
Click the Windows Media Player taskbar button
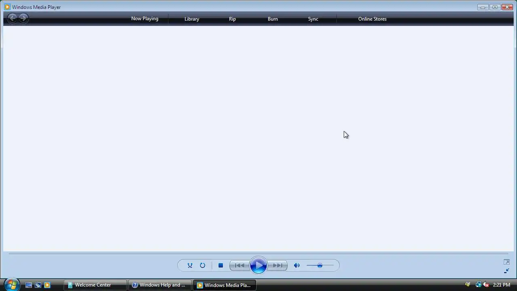click(x=225, y=285)
